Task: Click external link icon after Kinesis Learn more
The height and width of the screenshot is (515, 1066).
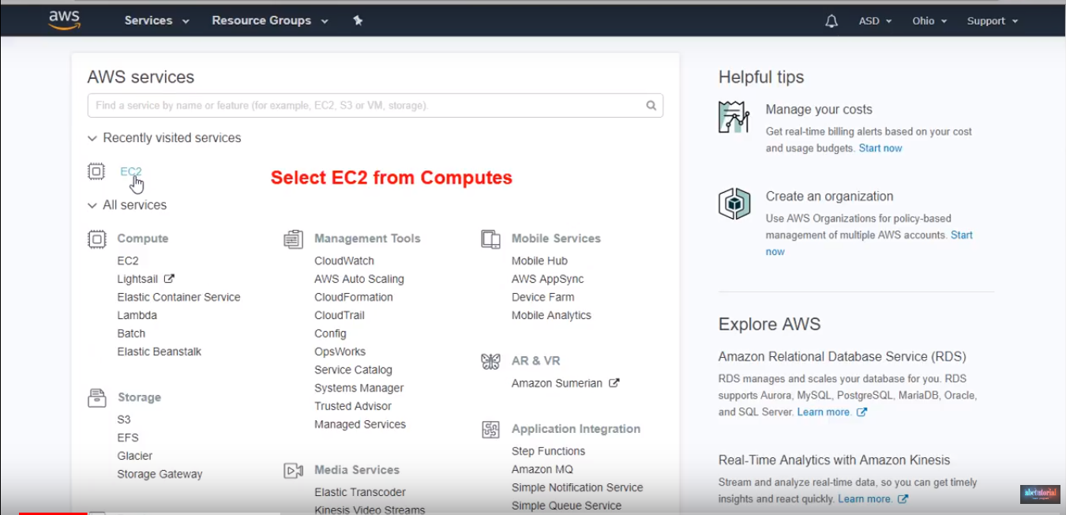Action: pyautogui.click(x=903, y=499)
